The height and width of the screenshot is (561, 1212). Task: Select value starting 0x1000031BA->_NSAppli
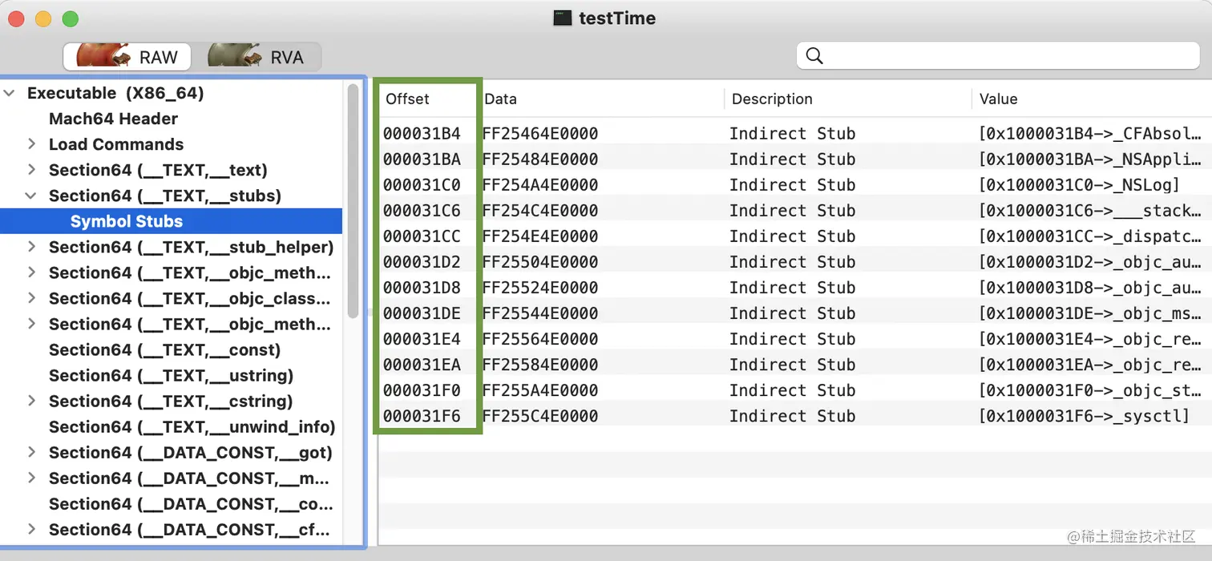click(x=1089, y=159)
